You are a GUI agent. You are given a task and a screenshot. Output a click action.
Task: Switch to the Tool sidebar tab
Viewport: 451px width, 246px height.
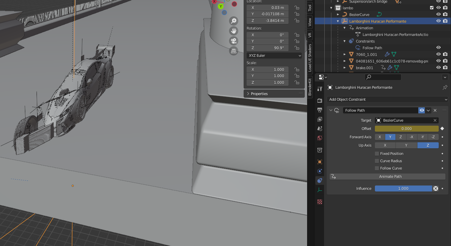coord(310,8)
